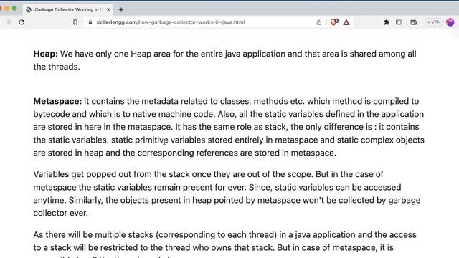The height and width of the screenshot is (258, 459).
Task: Open the share page icon in address bar
Action: point(318,22)
